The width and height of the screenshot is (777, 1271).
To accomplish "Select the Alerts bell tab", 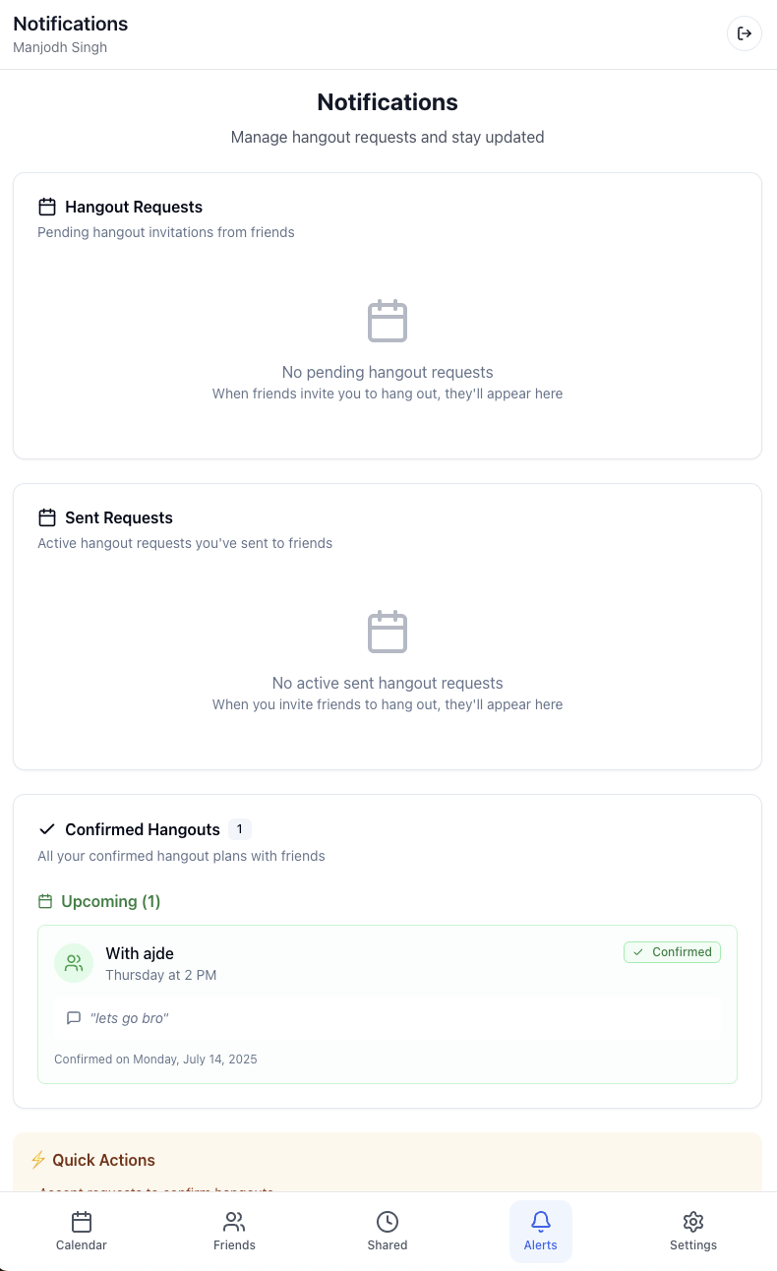I will (x=540, y=1231).
